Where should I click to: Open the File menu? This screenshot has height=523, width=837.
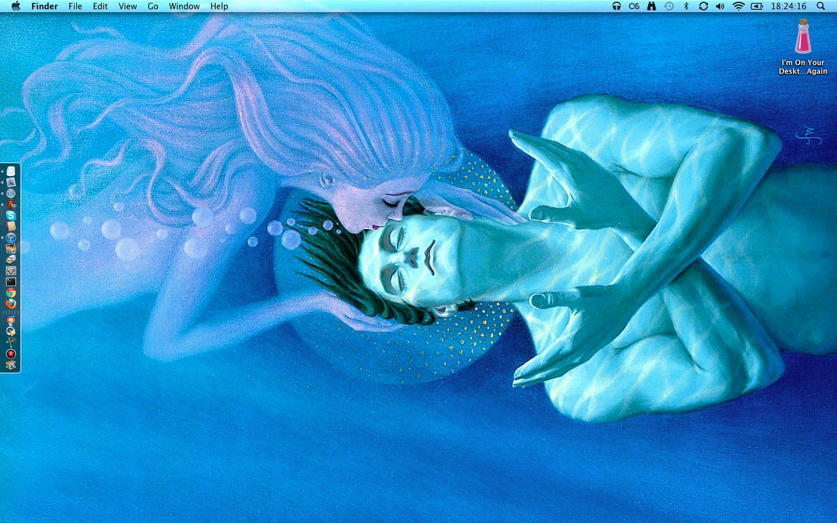click(x=75, y=6)
